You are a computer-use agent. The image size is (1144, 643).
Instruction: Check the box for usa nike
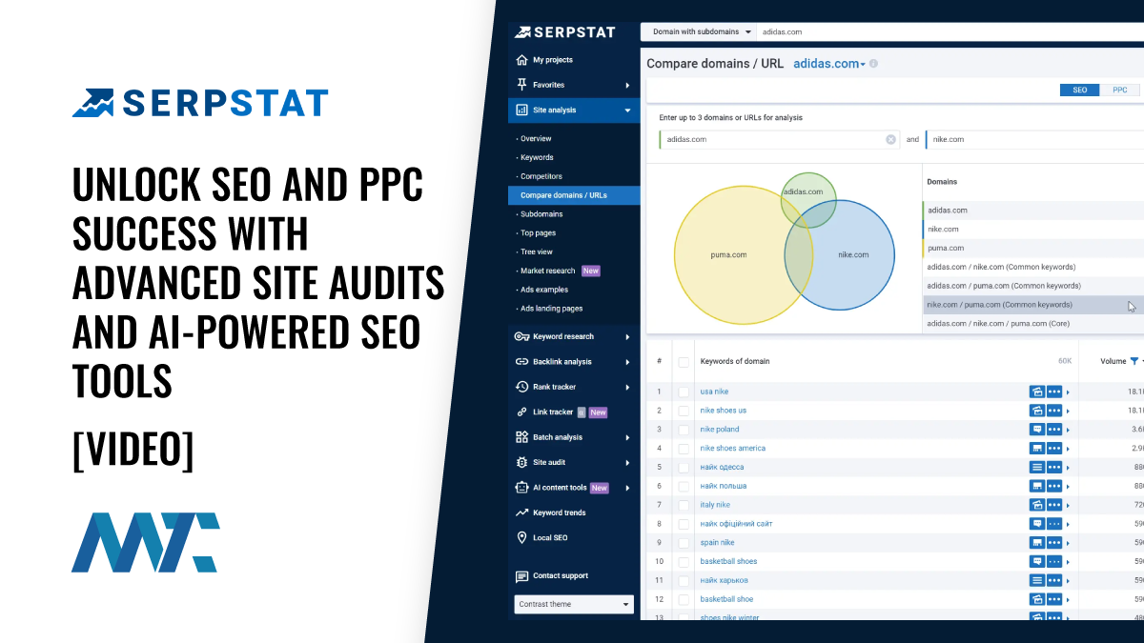click(x=683, y=392)
